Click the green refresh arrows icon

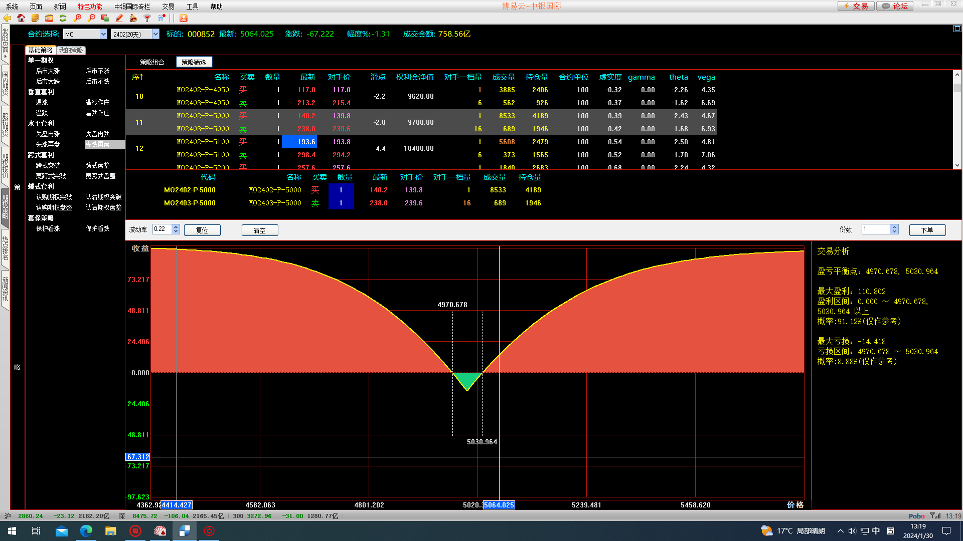(x=63, y=18)
